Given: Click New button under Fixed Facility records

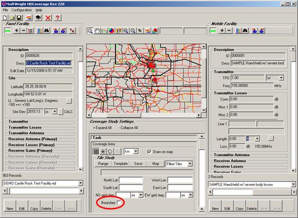Looking at the screenshot, I should click(10, 206).
